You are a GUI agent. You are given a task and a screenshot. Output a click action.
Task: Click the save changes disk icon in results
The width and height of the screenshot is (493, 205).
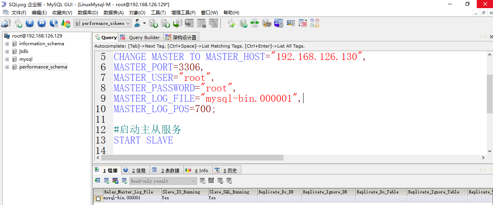coord(211,181)
